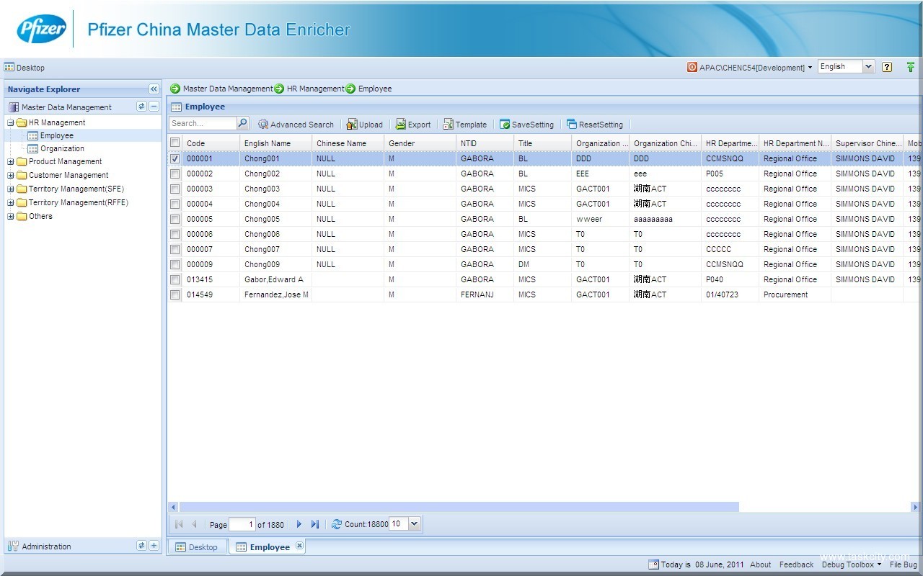Image resolution: width=923 pixels, height=576 pixels.
Task: Refresh the Master Data Management tree
Action: (142, 107)
